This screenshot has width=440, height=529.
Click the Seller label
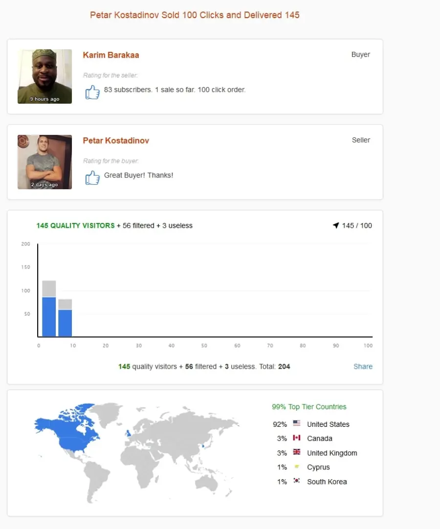click(361, 140)
